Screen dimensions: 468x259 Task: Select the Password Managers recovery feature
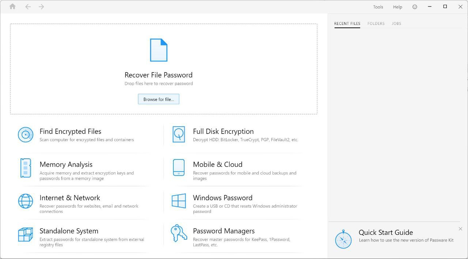224,231
